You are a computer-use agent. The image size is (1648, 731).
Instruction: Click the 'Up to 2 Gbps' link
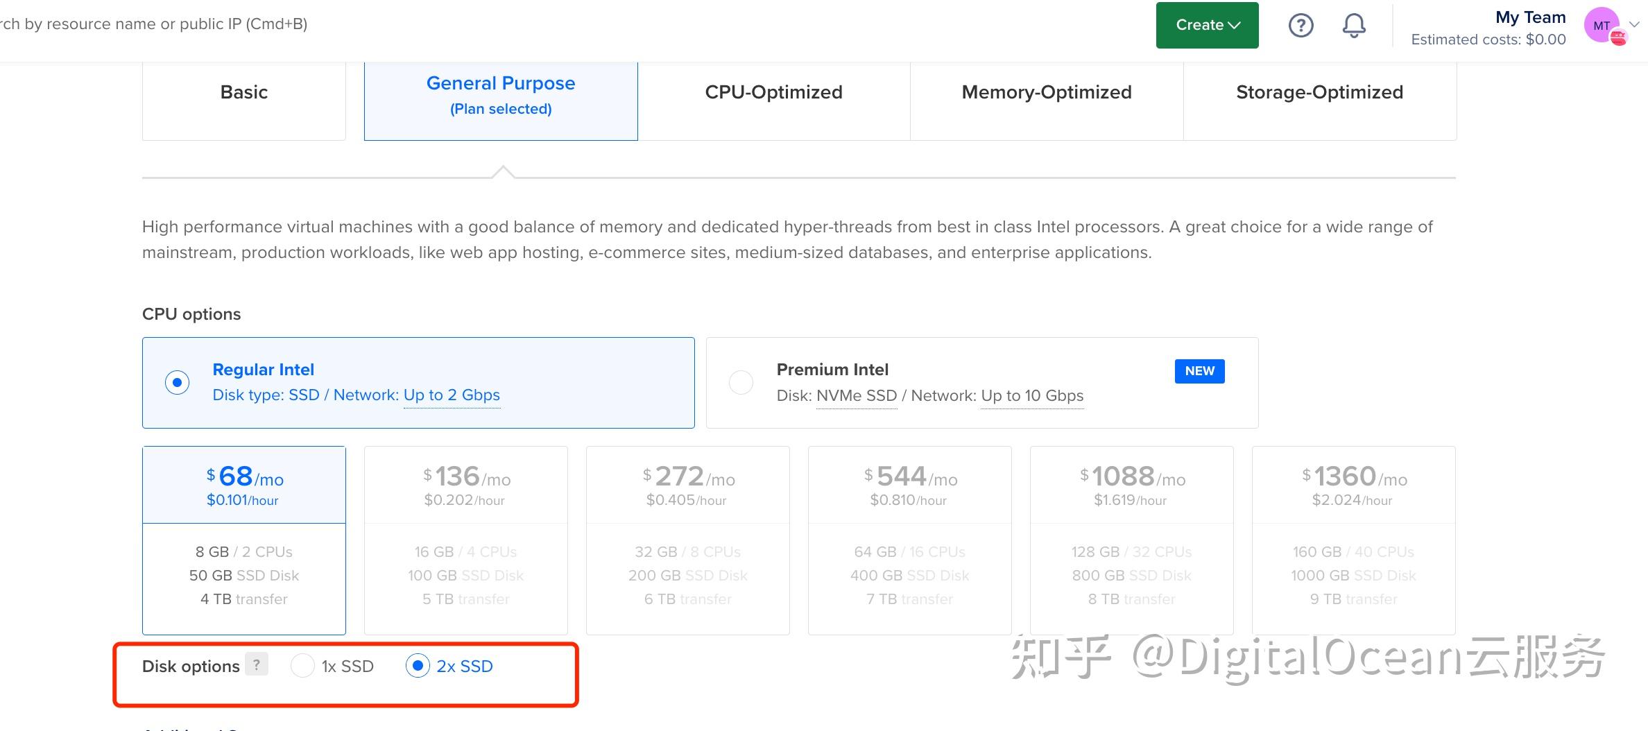(452, 395)
